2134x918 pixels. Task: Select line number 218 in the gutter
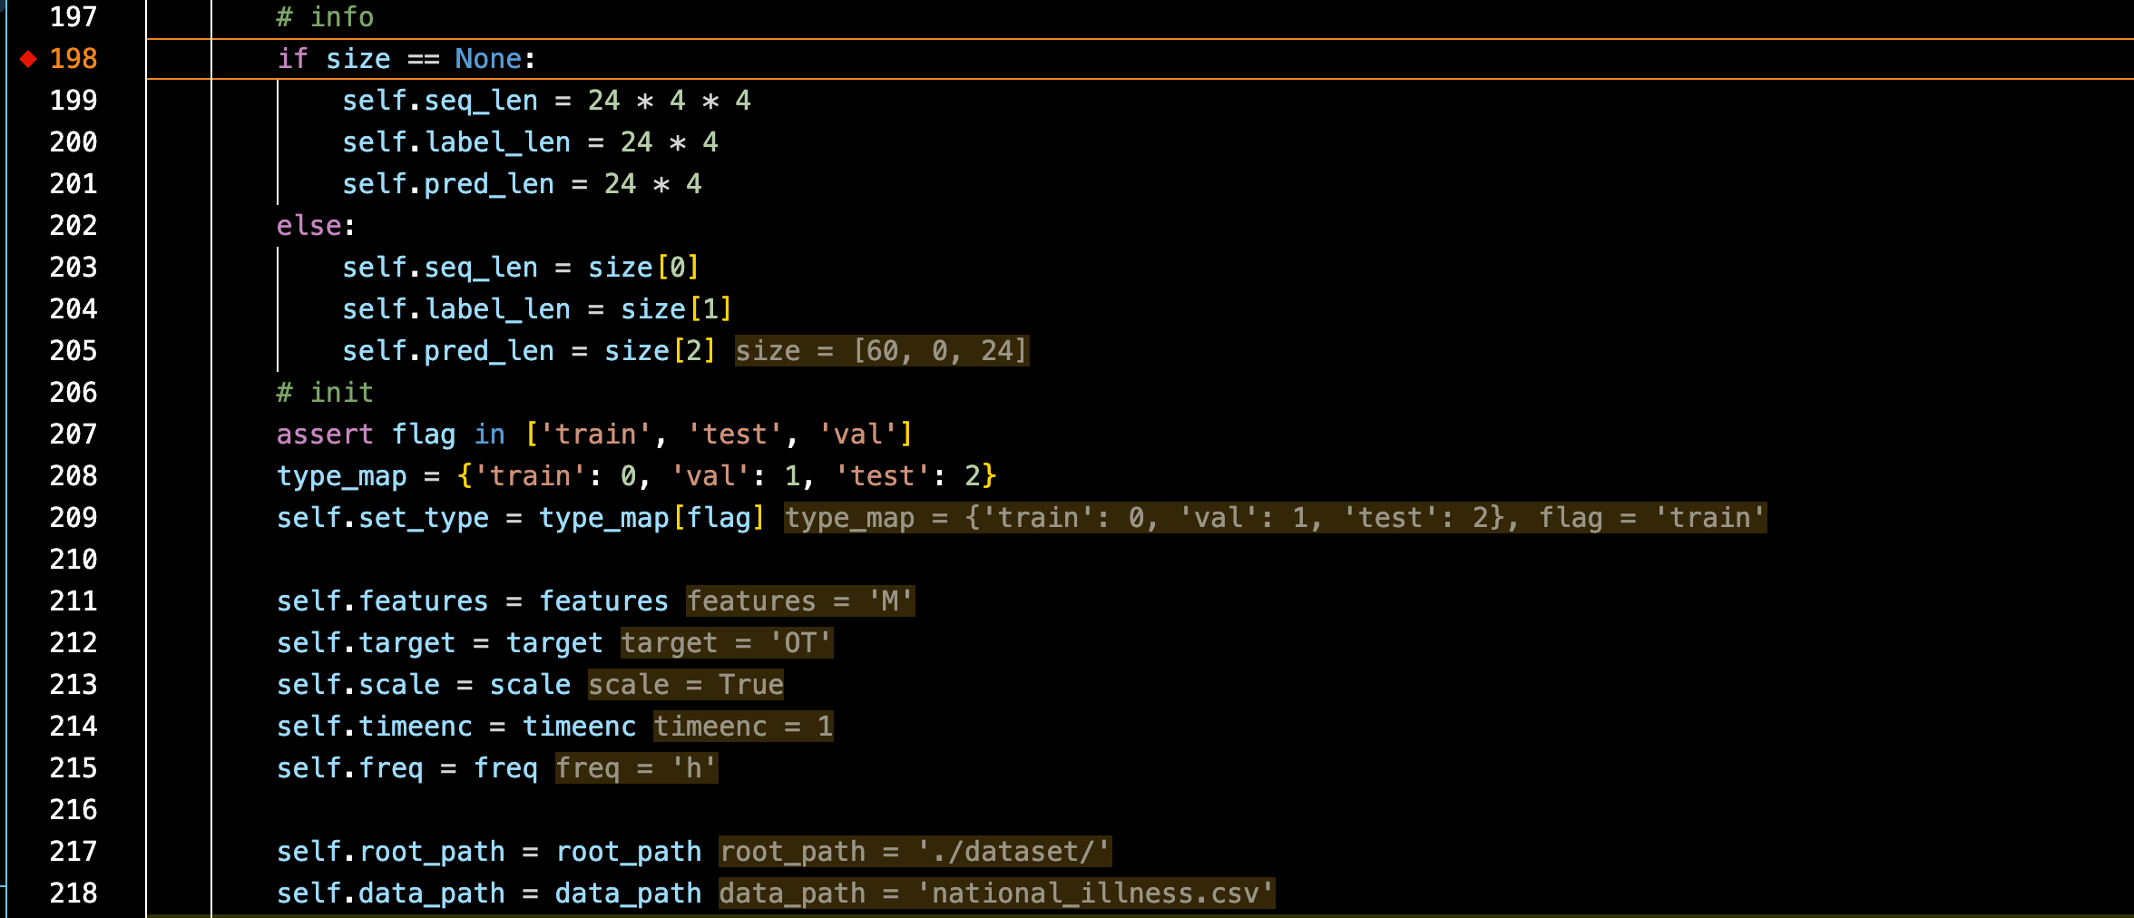(x=73, y=894)
